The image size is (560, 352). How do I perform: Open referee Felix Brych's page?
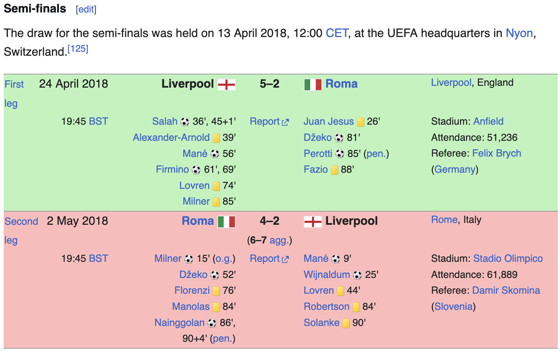click(x=497, y=153)
